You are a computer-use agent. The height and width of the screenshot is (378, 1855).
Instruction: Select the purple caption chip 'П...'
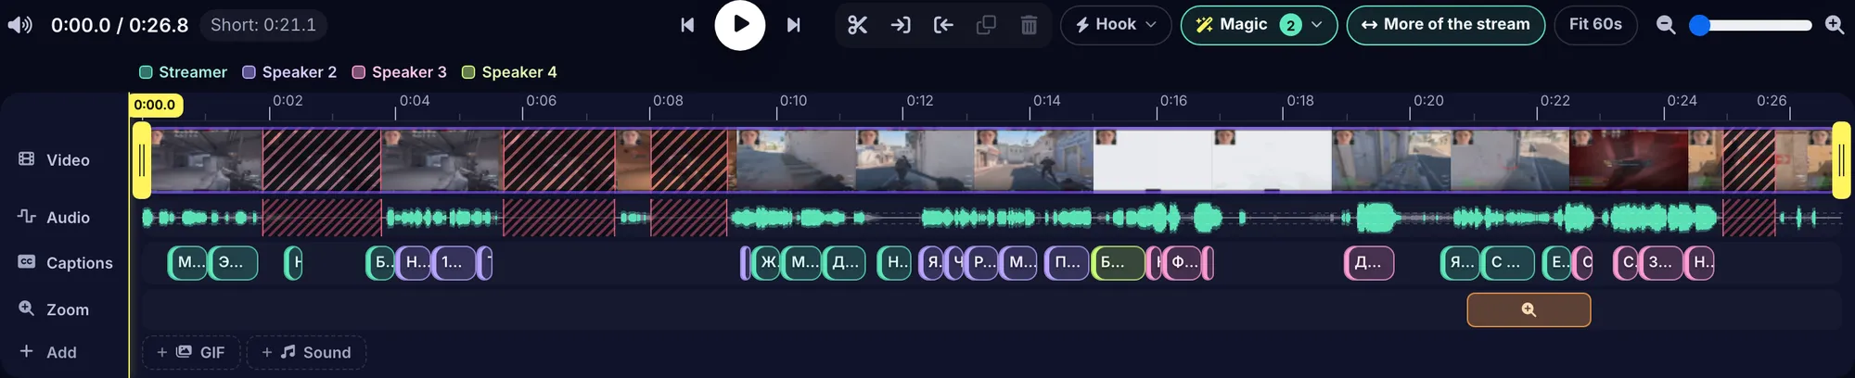[1068, 263]
